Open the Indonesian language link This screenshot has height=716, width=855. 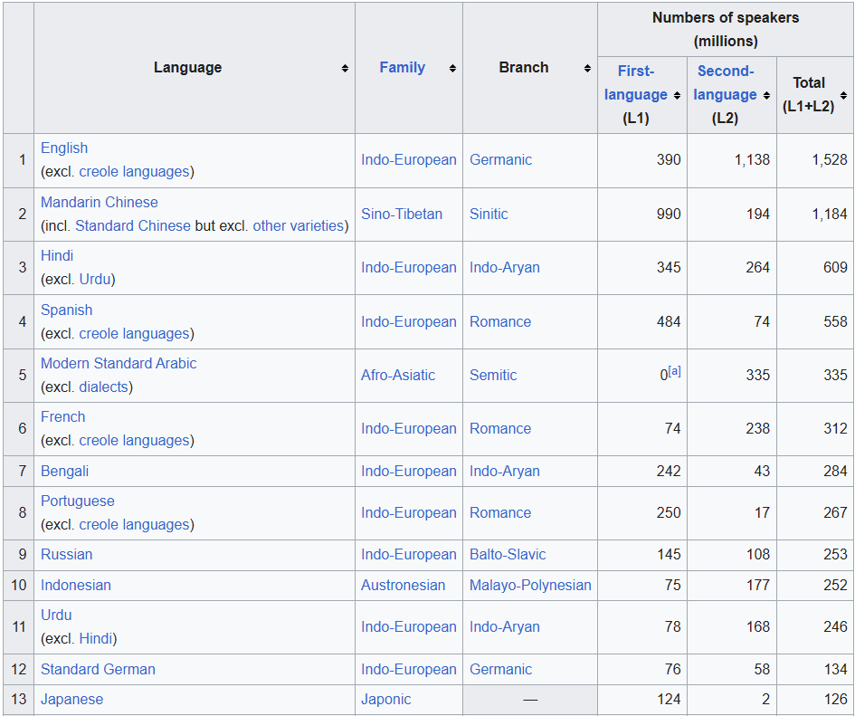(x=76, y=585)
